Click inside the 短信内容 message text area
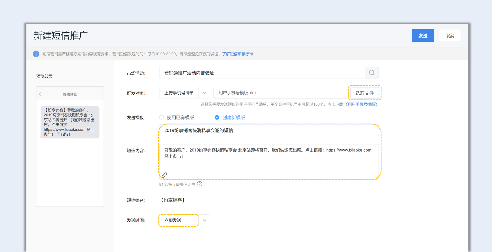 (x=269, y=162)
